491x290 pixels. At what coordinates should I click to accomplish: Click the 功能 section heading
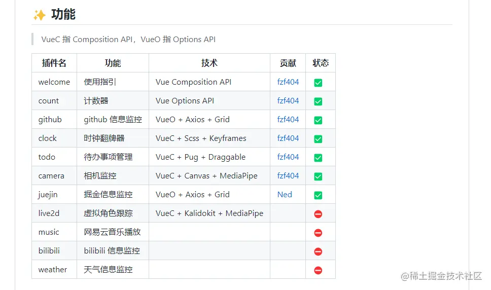click(x=63, y=14)
